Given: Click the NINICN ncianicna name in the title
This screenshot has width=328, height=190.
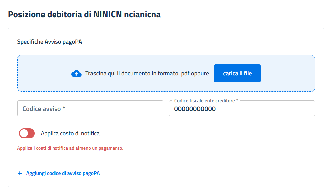Looking at the screenshot, I should pos(127,14).
